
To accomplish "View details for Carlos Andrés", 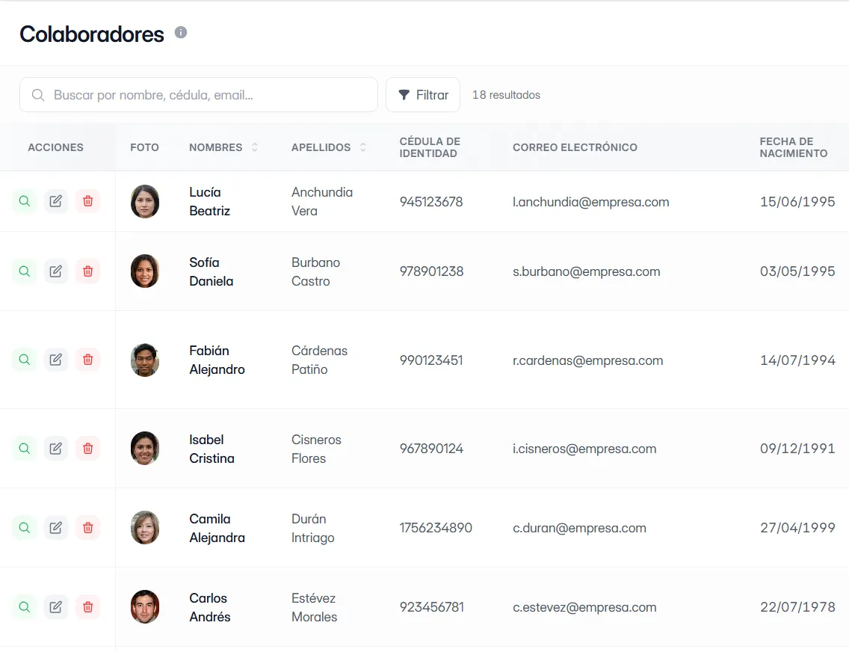I will (25, 607).
